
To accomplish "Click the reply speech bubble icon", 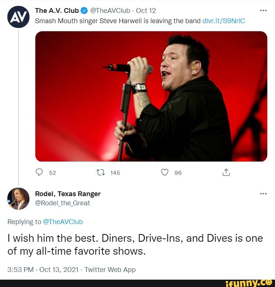I will click(39, 173).
